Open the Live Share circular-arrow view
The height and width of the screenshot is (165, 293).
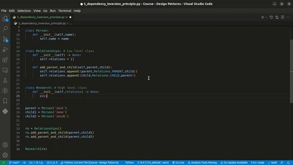(x=5, y=91)
